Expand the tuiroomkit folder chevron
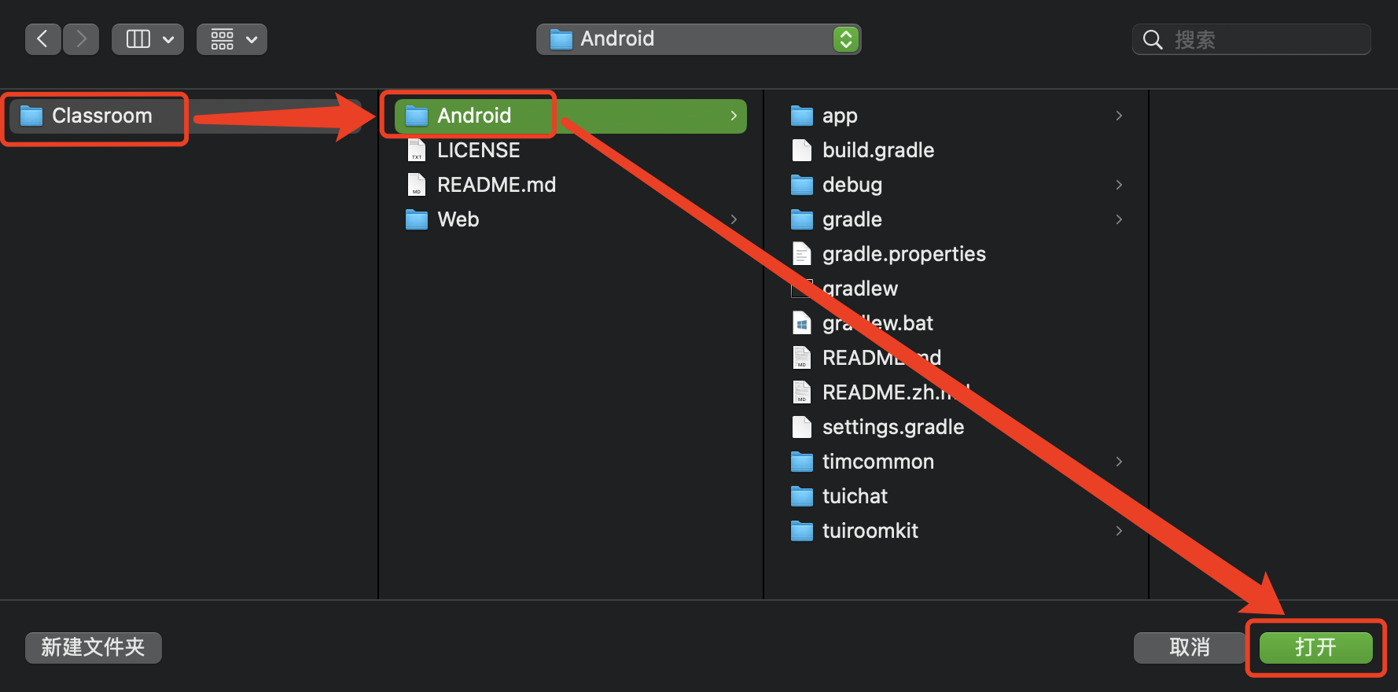This screenshot has height=692, width=1398. 1119,531
